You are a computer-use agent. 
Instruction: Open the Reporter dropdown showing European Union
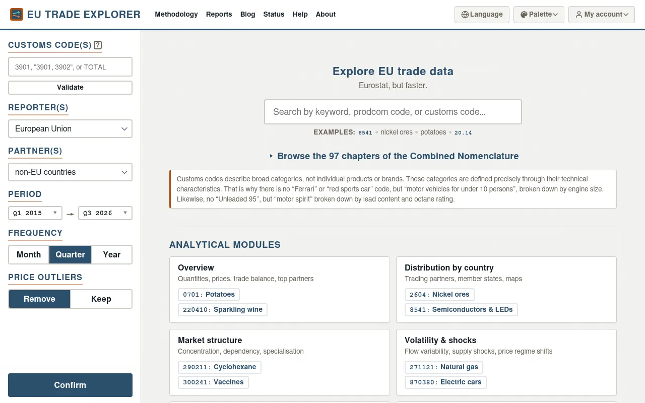70,129
